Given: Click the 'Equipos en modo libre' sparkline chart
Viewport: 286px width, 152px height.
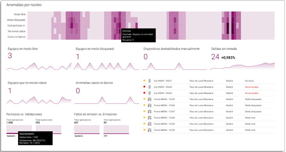Looking at the screenshot, I should 39,66.
